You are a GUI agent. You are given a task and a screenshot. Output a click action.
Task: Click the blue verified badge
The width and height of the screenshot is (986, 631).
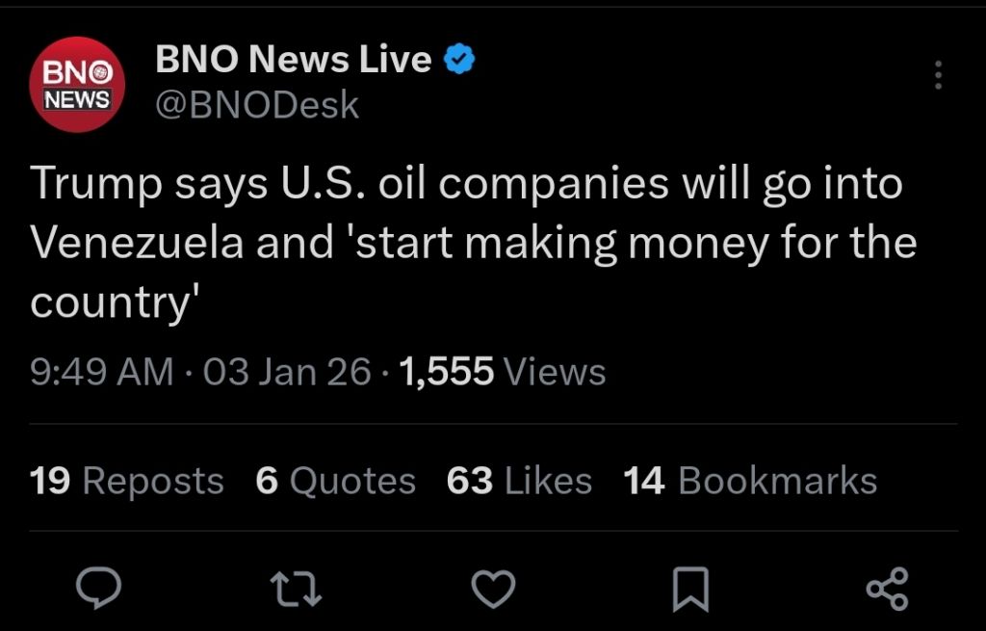click(458, 61)
